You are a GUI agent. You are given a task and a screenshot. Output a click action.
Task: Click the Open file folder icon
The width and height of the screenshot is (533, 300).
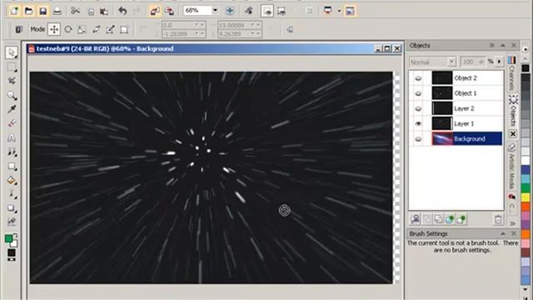pos(28,11)
